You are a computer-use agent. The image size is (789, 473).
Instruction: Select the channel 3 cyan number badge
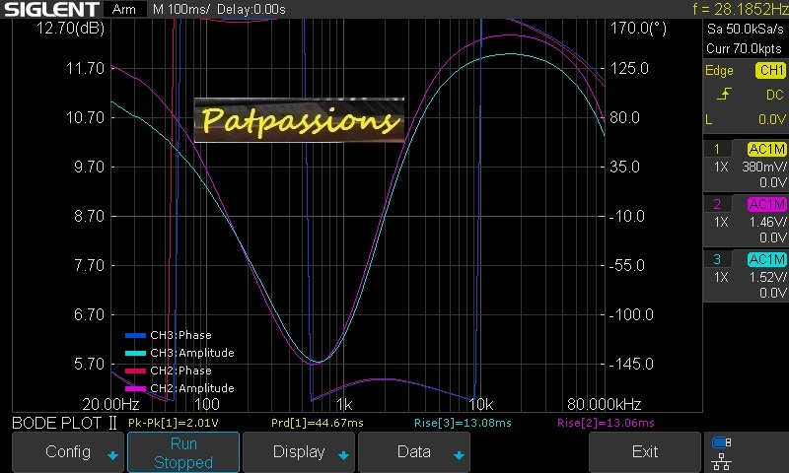(717, 259)
